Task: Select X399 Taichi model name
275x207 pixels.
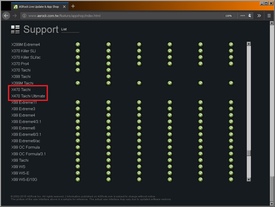Action: pyautogui.click(x=21, y=77)
